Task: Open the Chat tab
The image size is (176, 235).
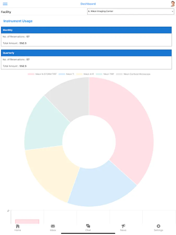Action: pyautogui.click(x=88, y=228)
